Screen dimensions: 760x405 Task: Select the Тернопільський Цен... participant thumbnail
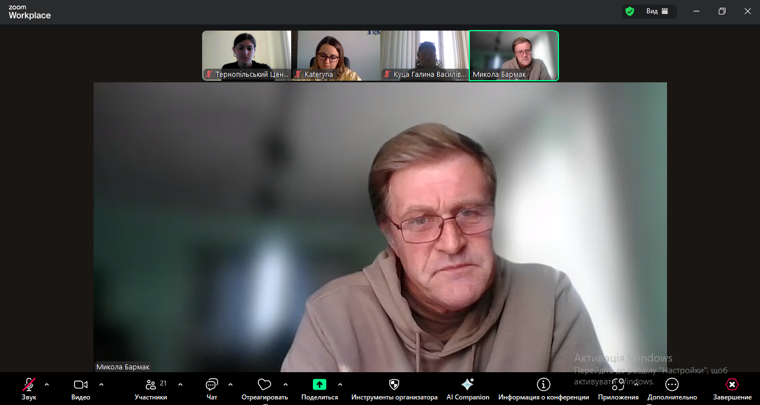click(x=247, y=56)
